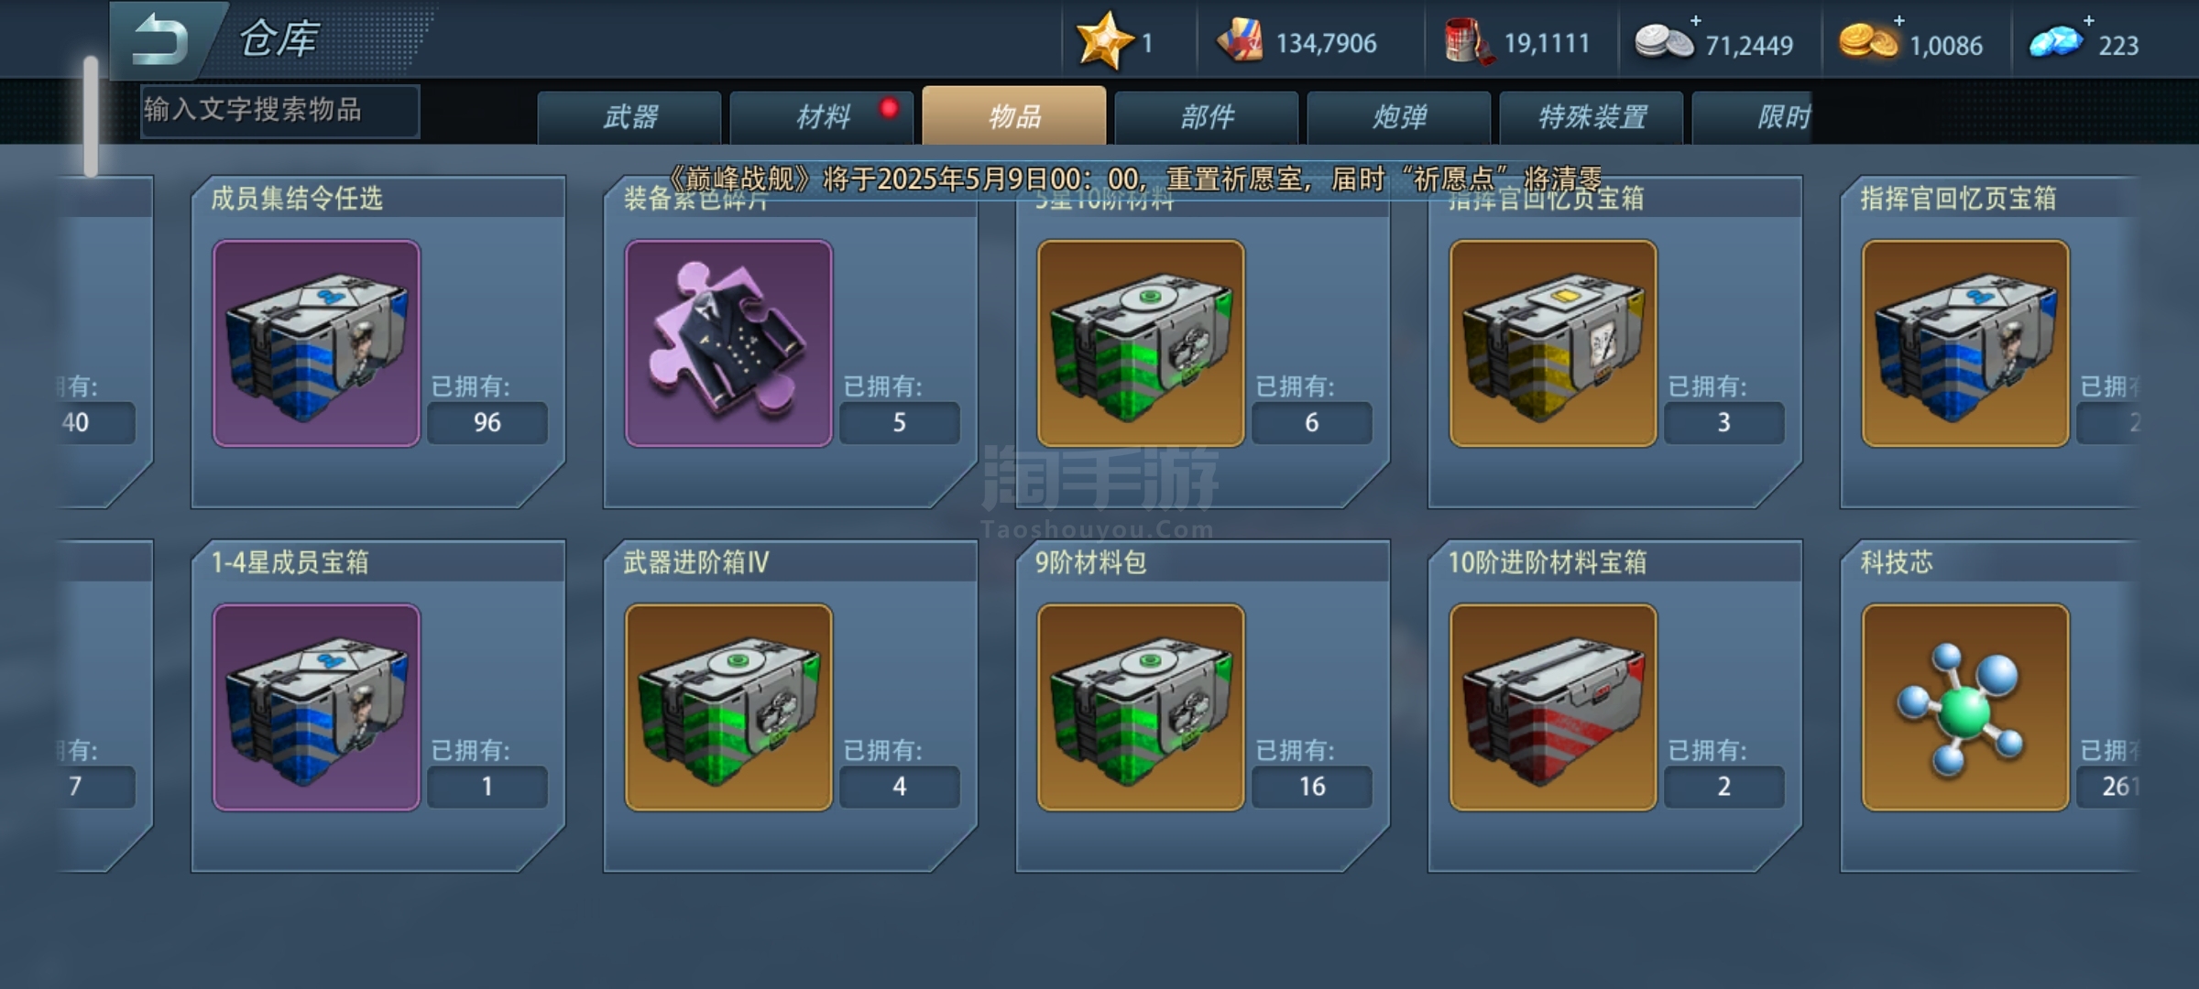Click the gold star level icon
The width and height of the screenshot is (2199, 989).
(1103, 41)
